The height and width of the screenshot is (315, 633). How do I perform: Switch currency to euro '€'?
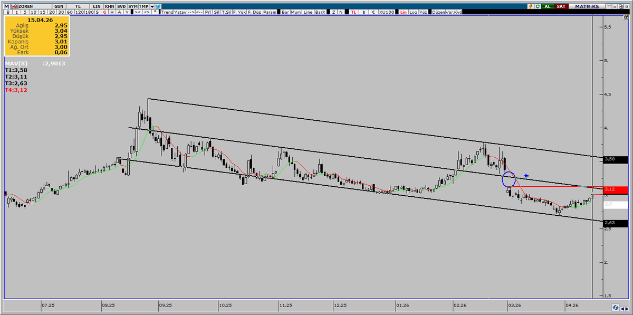[373, 12]
